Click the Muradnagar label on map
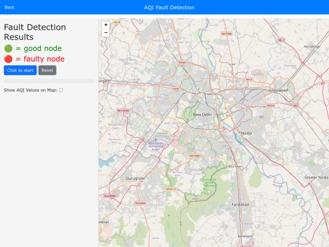This screenshot has width=329, height=247. coord(312,46)
